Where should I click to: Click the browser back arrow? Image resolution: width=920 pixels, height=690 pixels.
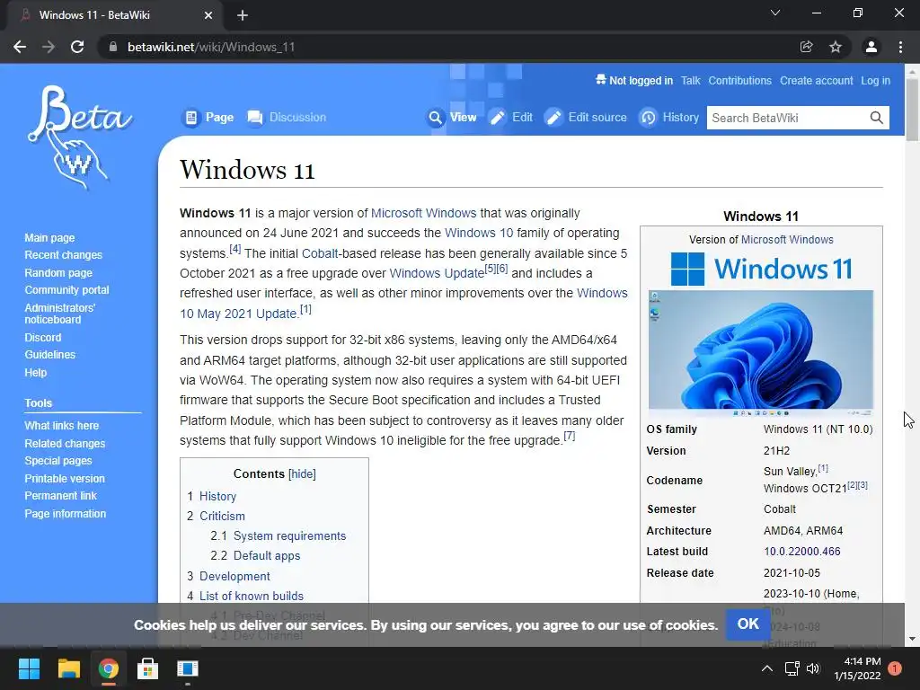pyautogui.click(x=20, y=47)
